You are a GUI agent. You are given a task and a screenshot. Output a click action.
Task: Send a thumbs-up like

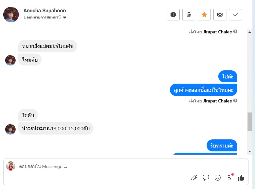coord(241,177)
